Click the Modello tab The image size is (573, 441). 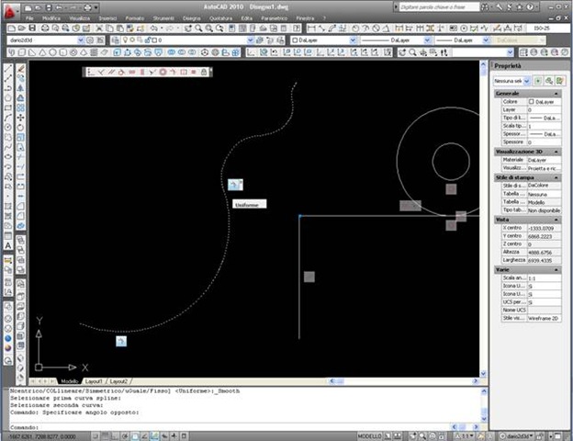pyautogui.click(x=70, y=381)
